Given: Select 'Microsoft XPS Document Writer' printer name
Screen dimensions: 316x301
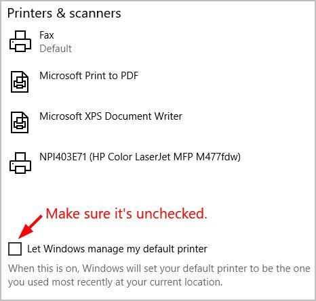Looking at the screenshot, I should tap(111, 116).
